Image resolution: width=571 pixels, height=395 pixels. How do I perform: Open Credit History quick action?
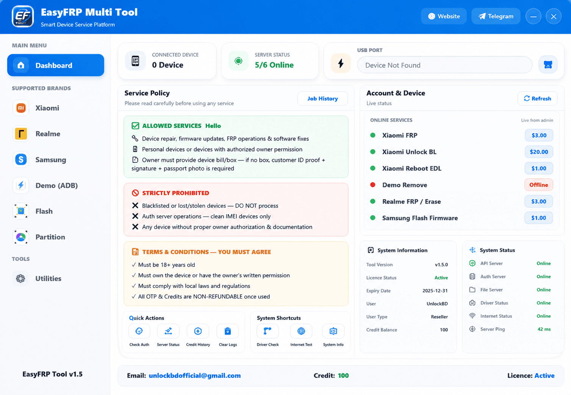click(x=198, y=331)
